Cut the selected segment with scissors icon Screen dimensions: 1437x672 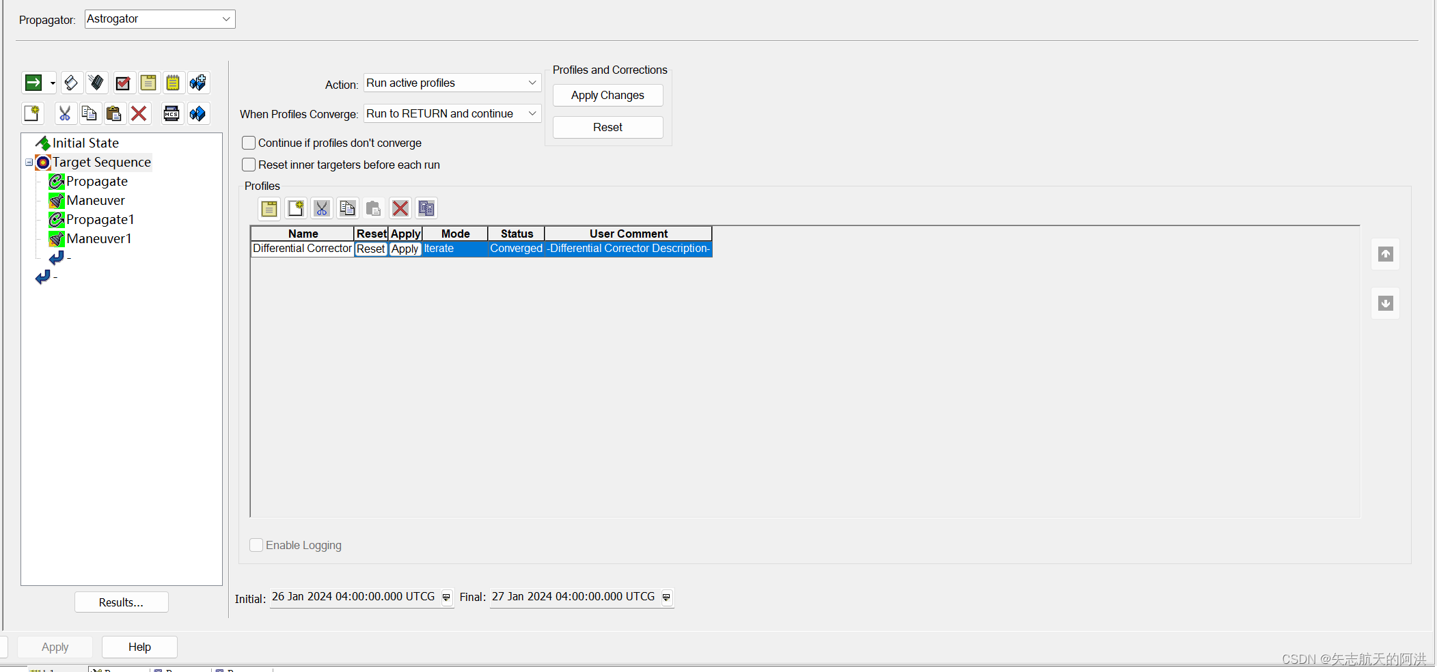coord(65,113)
